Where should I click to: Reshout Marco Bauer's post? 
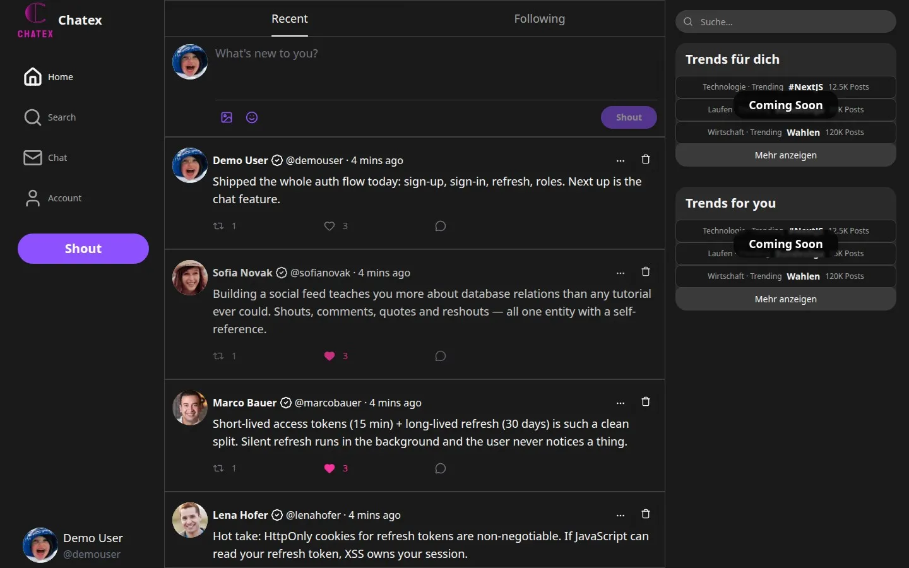(x=218, y=468)
